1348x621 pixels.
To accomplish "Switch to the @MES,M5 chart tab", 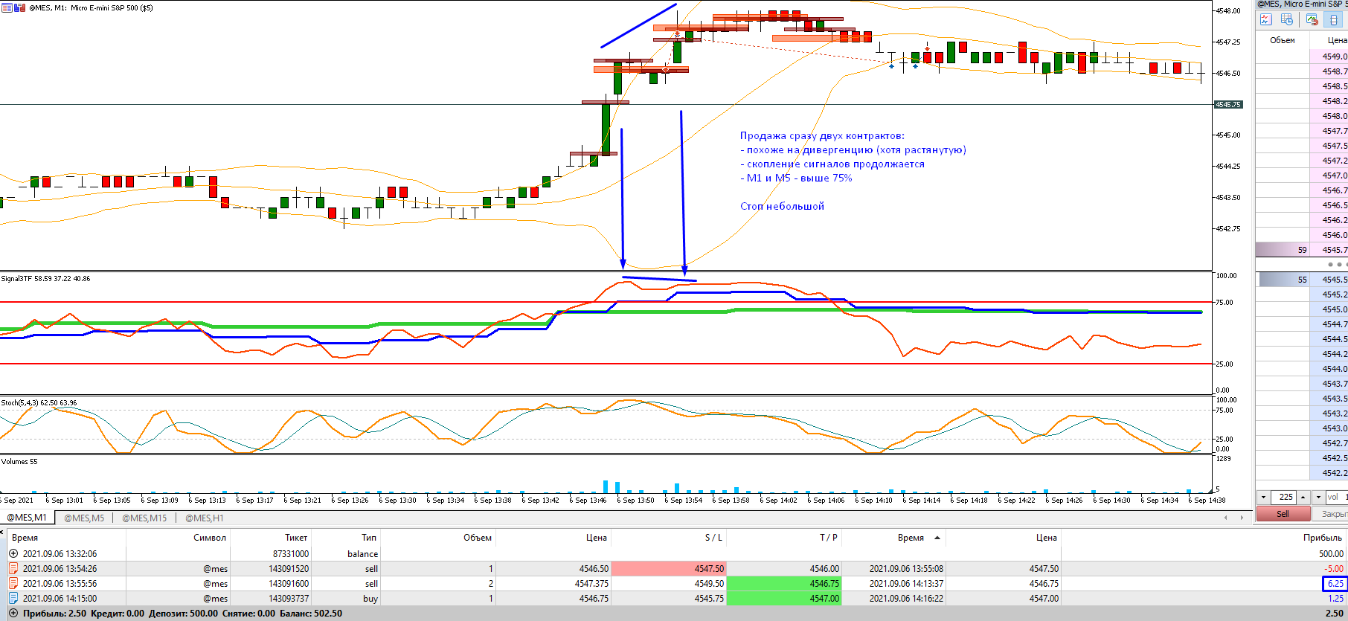I will coord(84,518).
